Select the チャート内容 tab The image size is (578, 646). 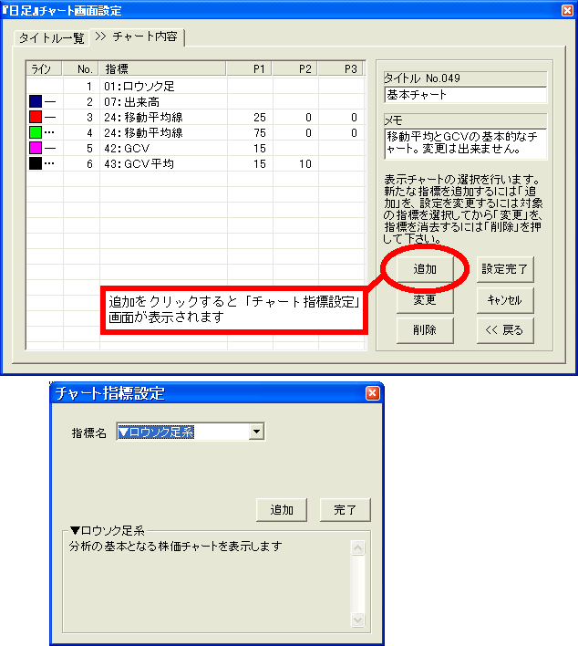click(x=146, y=37)
